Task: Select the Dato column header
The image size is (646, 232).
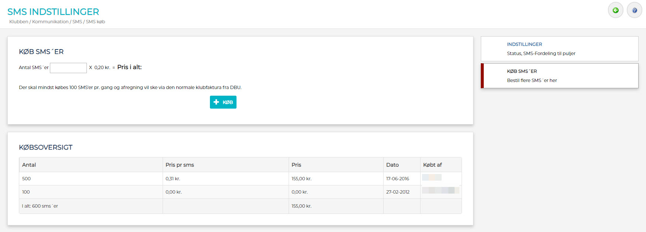Action: (x=392, y=165)
